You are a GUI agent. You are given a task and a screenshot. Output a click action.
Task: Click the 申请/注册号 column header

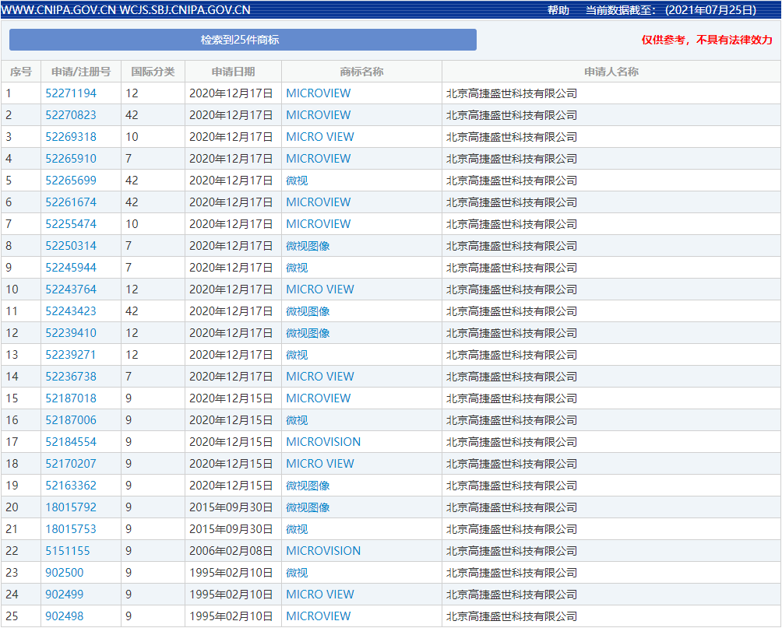point(81,72)
